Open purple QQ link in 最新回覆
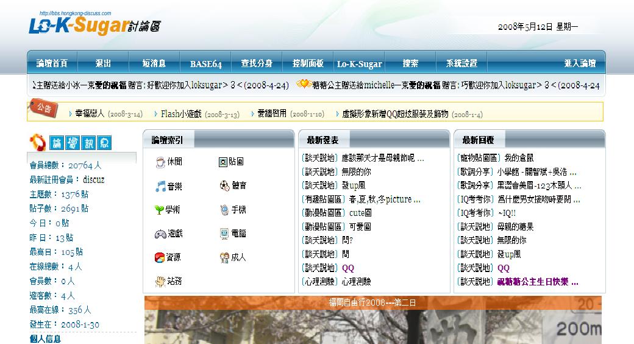 click(x=504, y=268)
